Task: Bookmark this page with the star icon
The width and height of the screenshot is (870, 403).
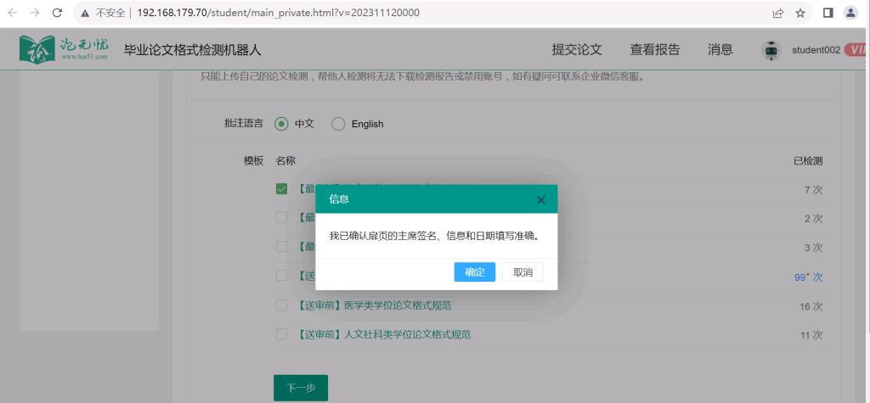Action: [799, 14]
